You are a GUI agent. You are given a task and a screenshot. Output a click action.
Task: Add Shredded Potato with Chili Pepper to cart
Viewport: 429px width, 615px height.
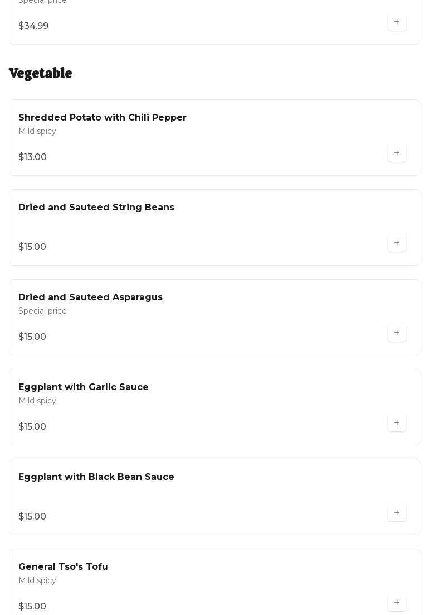pyautogui.click(x=397, y=153)
